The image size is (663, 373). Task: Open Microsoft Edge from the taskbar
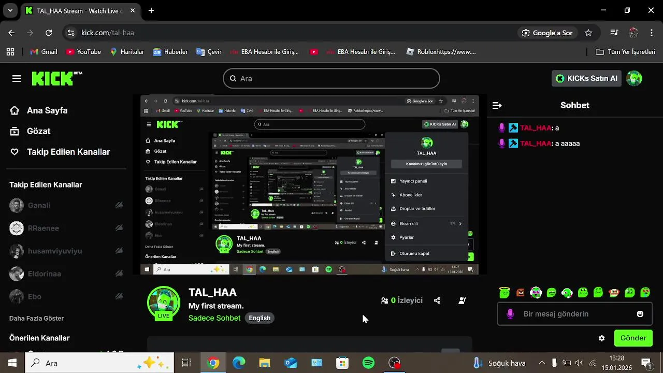239,363
